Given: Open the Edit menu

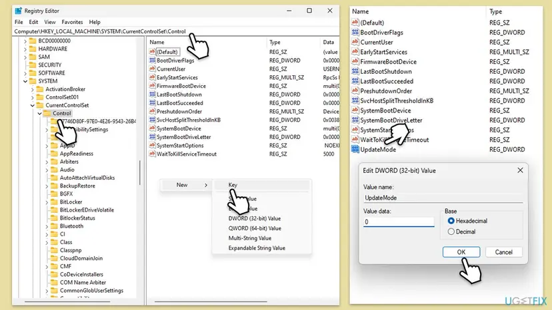Looking at the screenshot, I should 33,22.
